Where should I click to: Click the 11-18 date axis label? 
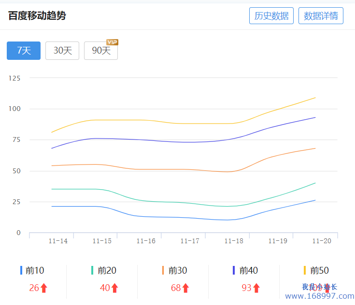coord(234,241)
